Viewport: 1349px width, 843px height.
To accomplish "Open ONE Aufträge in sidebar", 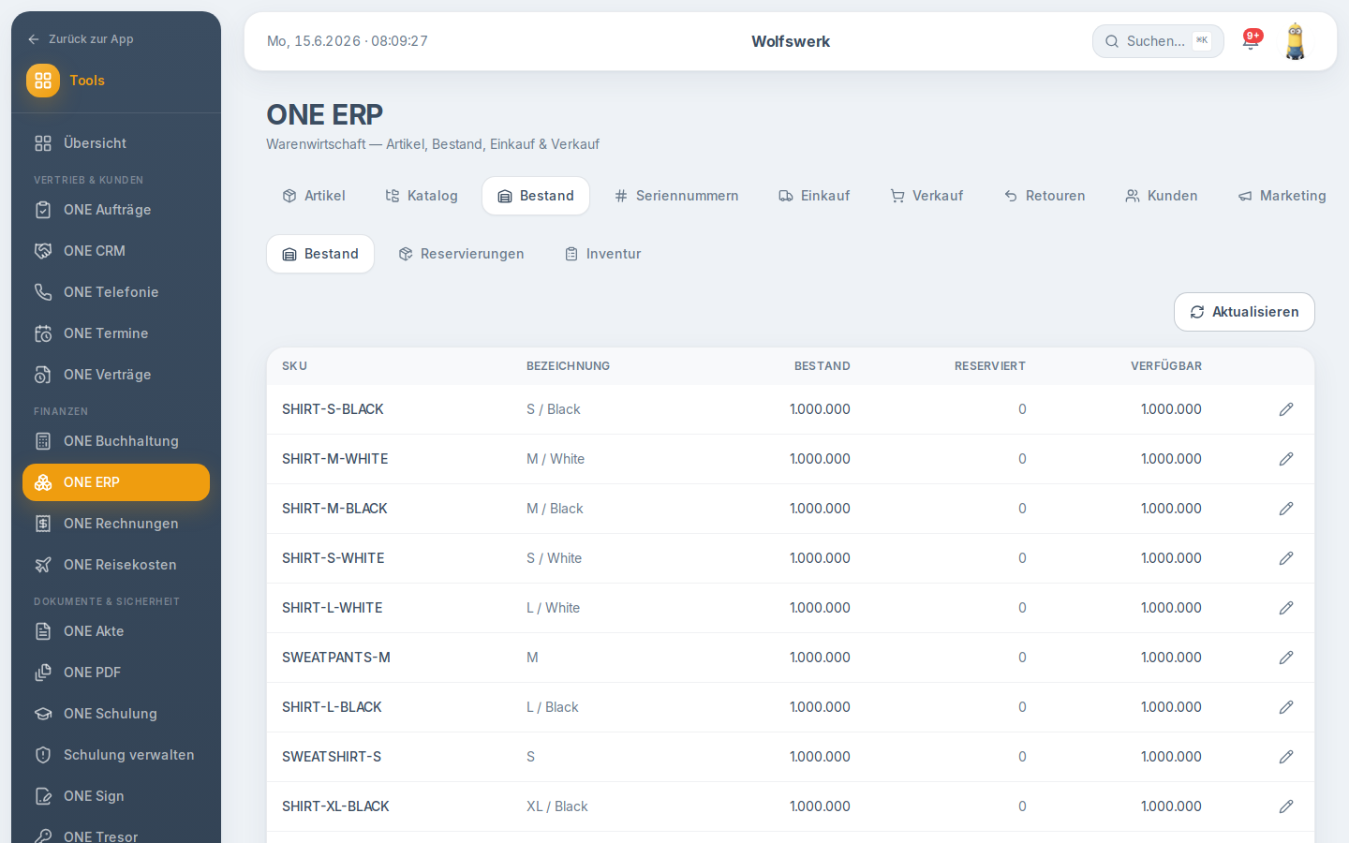I will tap(116, 210).
